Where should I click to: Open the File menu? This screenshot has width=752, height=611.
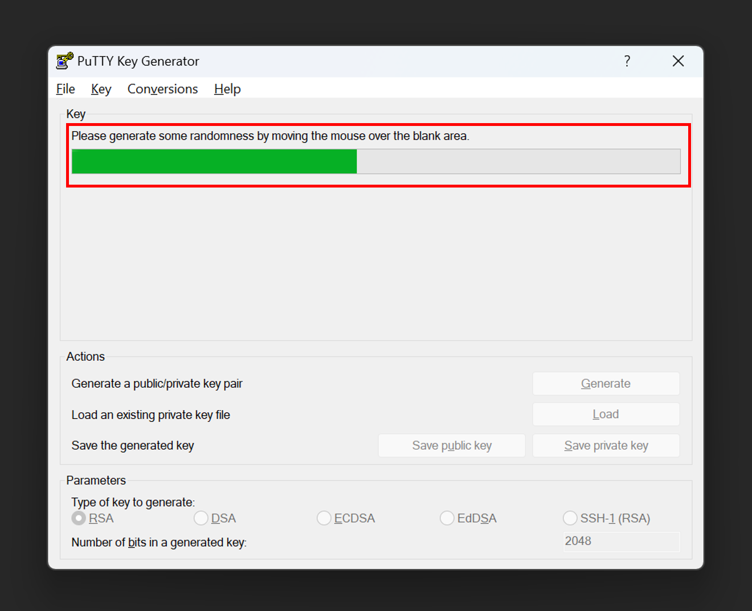66,89
